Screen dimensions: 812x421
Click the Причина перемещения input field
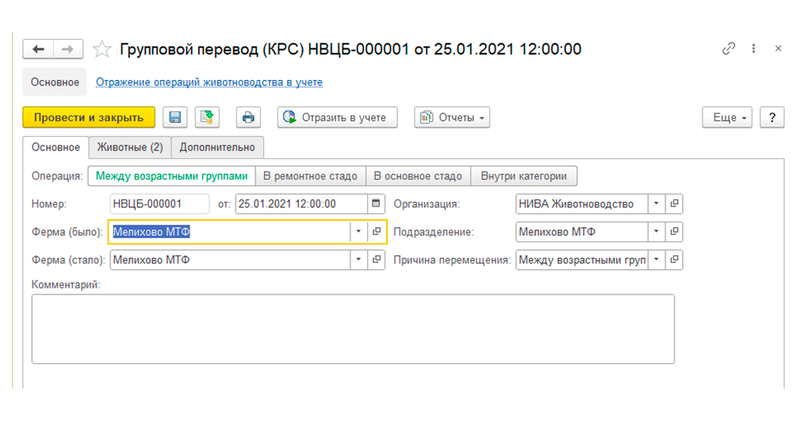coord(582,260)
